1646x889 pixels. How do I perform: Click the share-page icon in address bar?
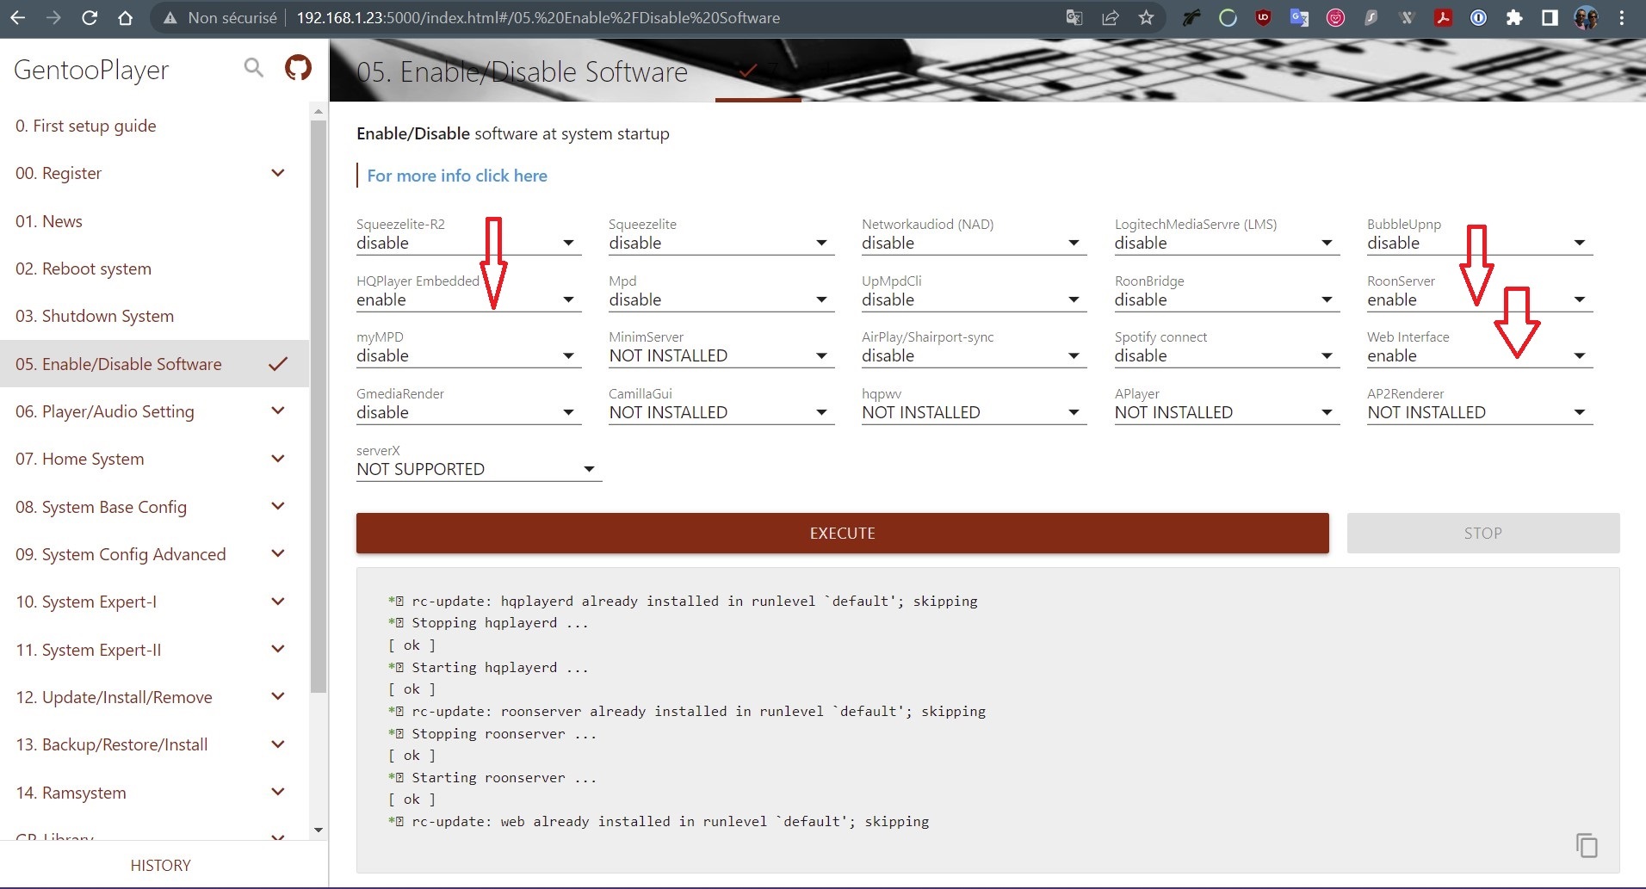click(x=1111, y=17)
